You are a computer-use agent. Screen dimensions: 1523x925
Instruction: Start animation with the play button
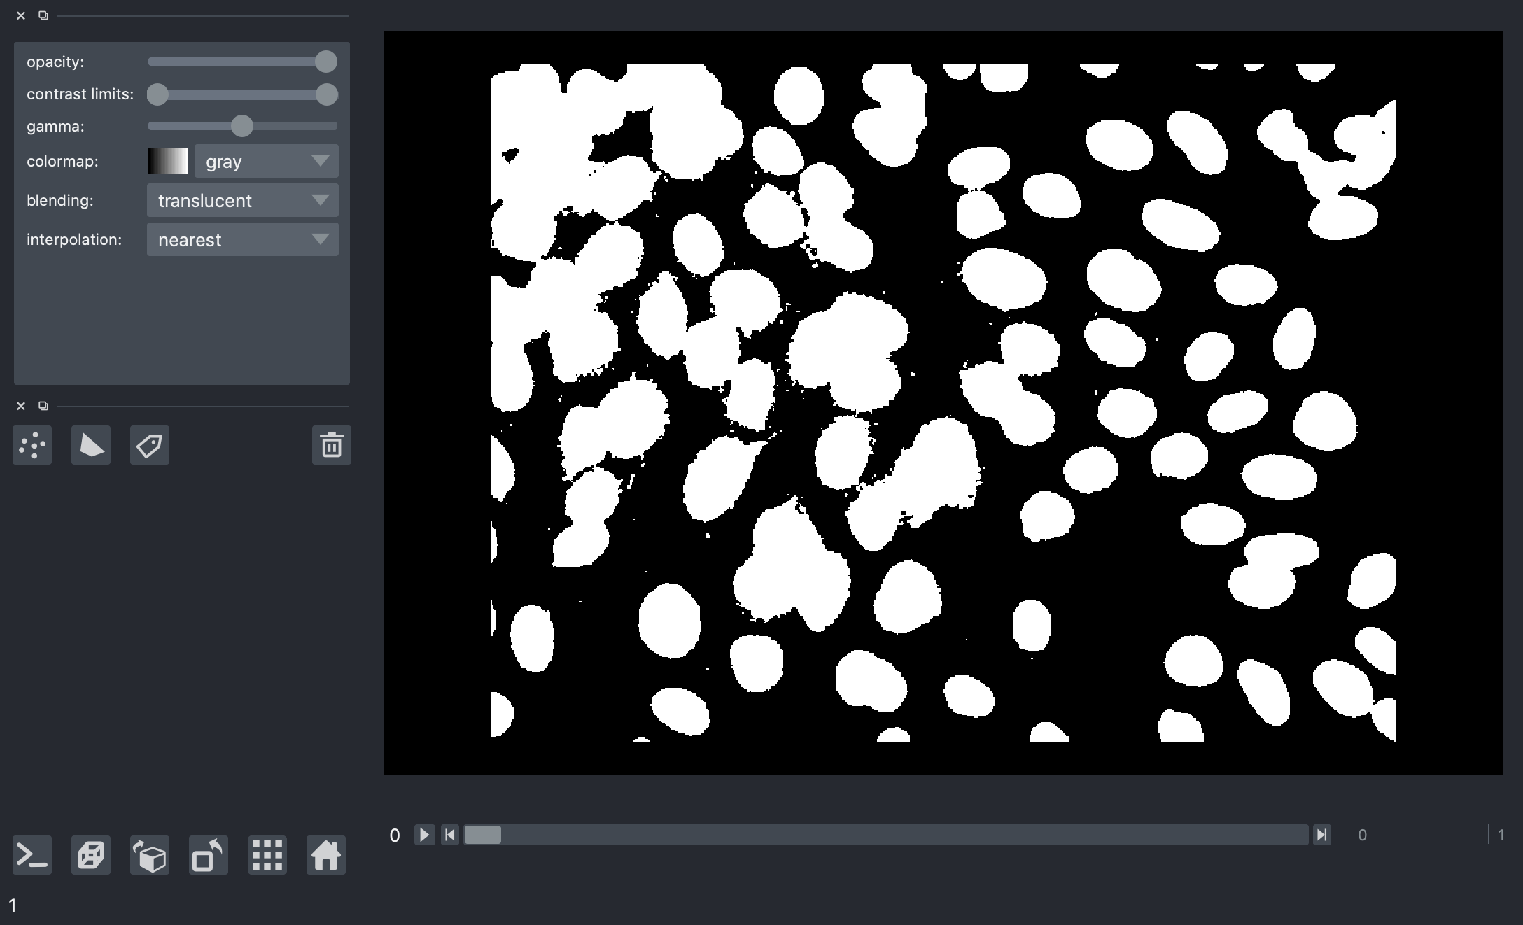point(424,835)
